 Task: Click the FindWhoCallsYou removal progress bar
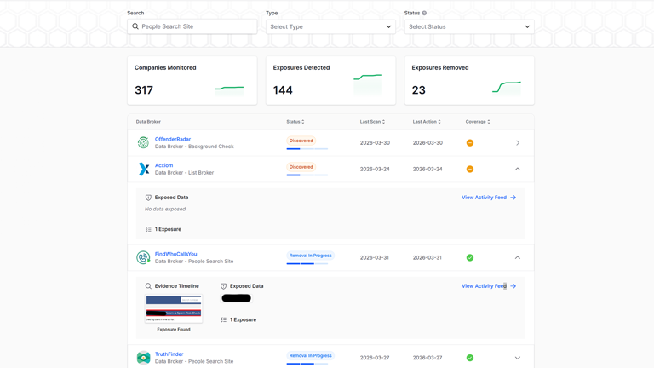pyautogui.click(x=307, y=264)
